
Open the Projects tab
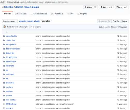(57, 14)
